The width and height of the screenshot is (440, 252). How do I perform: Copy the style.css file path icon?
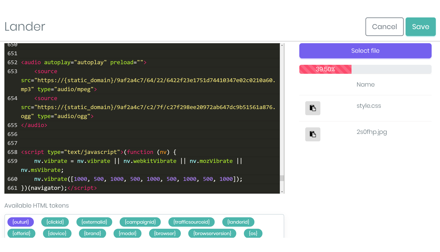coord(312,108)
